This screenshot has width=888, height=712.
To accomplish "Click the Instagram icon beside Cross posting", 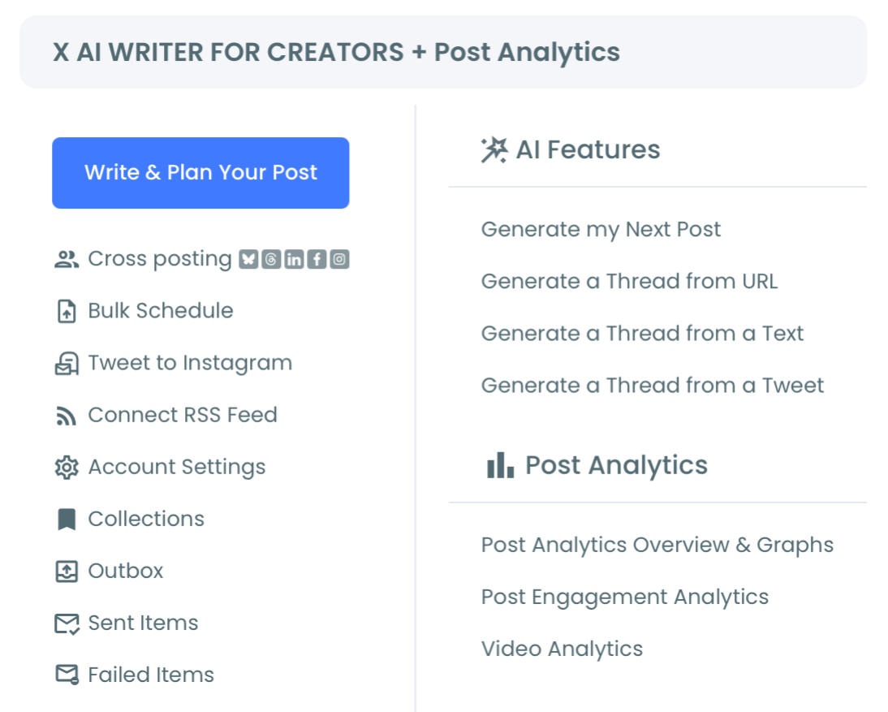I will 340,258.
